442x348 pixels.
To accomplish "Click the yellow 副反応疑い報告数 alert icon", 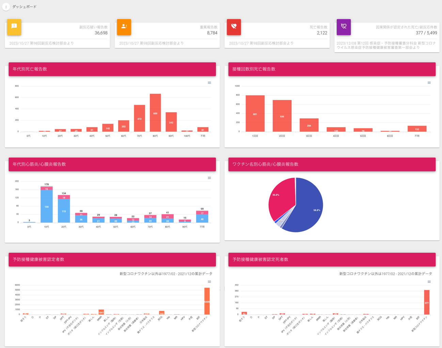I will 14,27.
